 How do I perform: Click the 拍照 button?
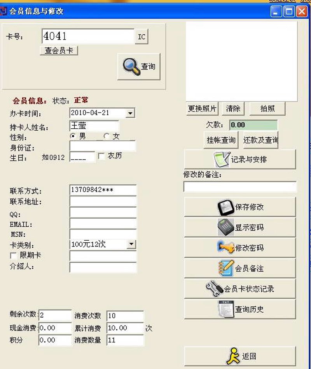[x=267, y=108]
